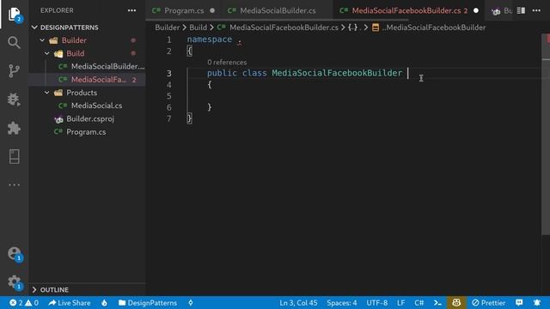
Task: Open MediaSocial.cs in Products folder
Action: click(87, 106)
